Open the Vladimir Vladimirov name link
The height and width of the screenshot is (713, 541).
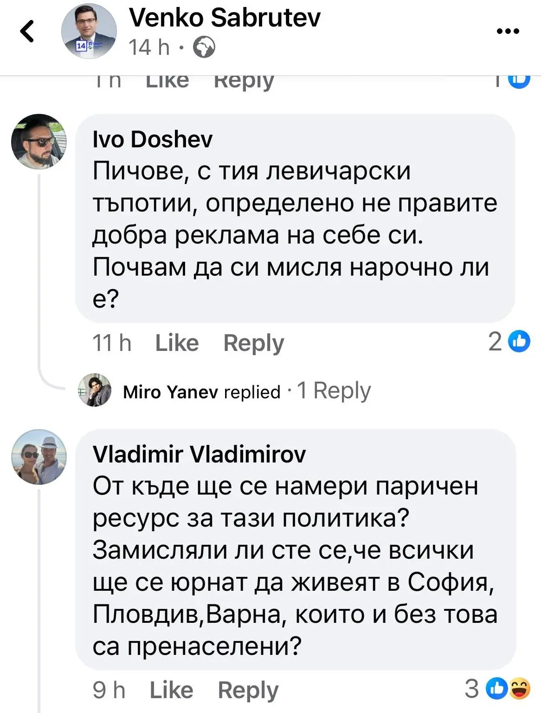pos(199,454)
